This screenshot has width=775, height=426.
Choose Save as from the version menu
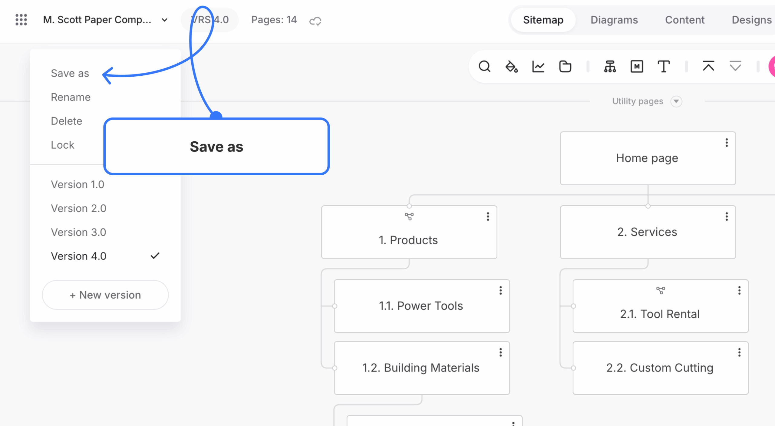coord(70,73)
